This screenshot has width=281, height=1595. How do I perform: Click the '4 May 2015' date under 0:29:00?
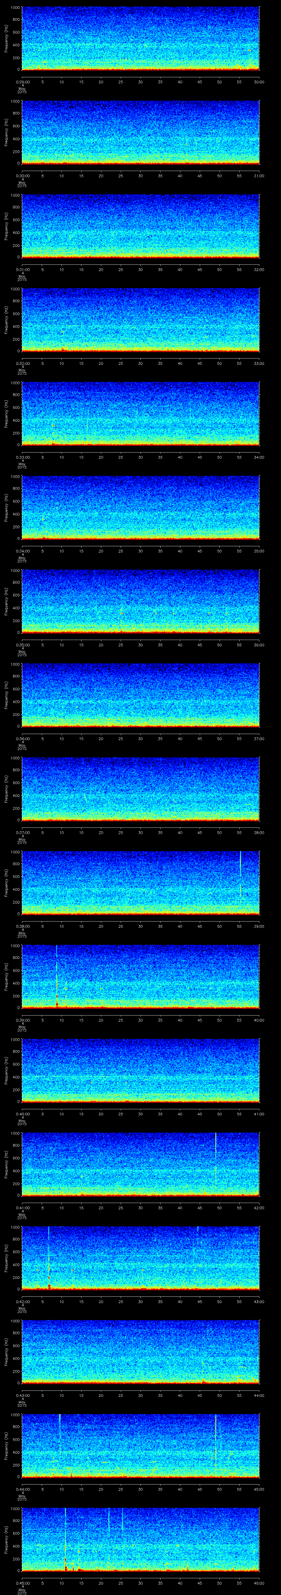point(22,89)
